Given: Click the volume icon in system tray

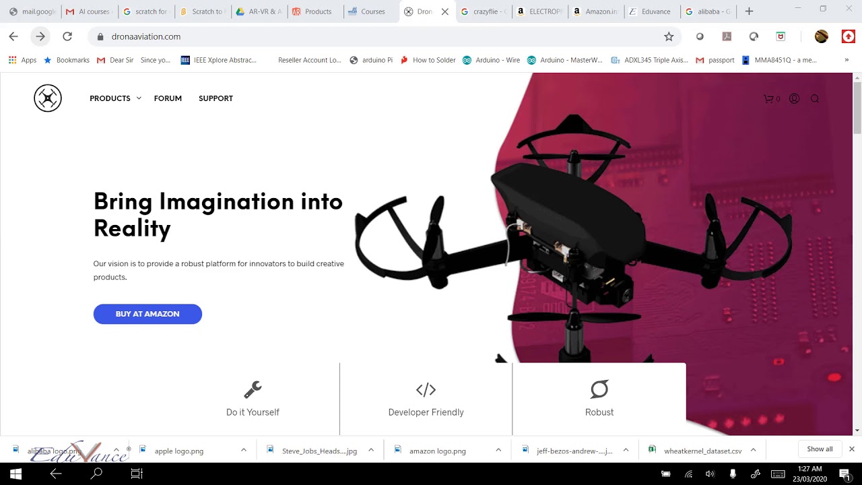Looking at the screenshot, I should [x=709, y=474].
